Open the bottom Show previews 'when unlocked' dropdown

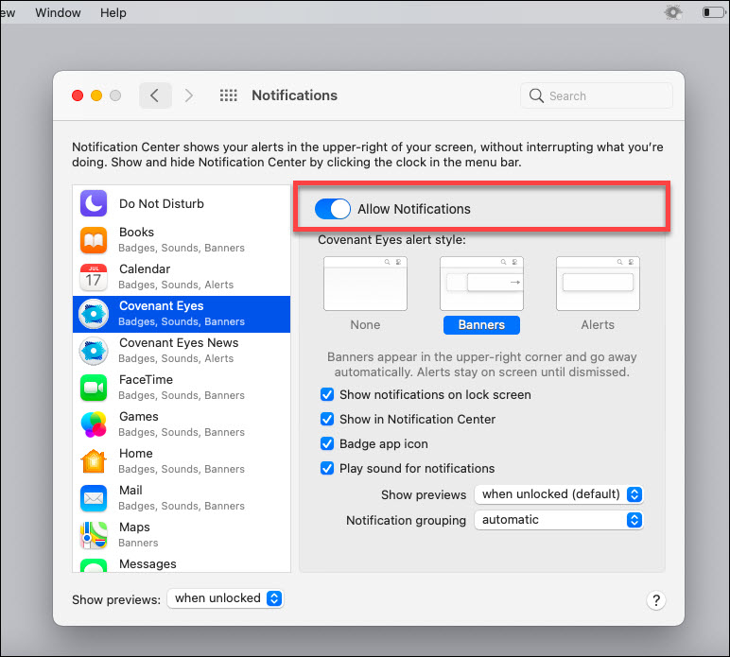click(x=225, y=598)
